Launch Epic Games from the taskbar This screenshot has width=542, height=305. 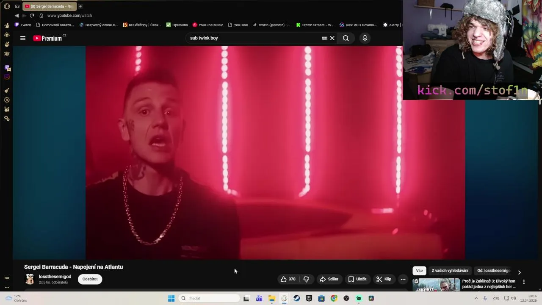point(309,298)
